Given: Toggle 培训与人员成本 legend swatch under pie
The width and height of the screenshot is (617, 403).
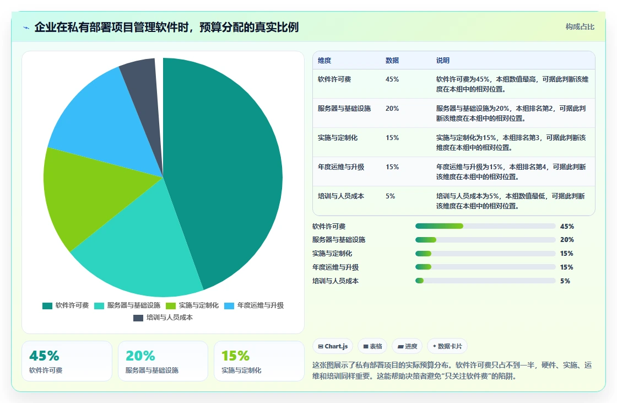Looking at the screenshot, I should pos(138,318).
